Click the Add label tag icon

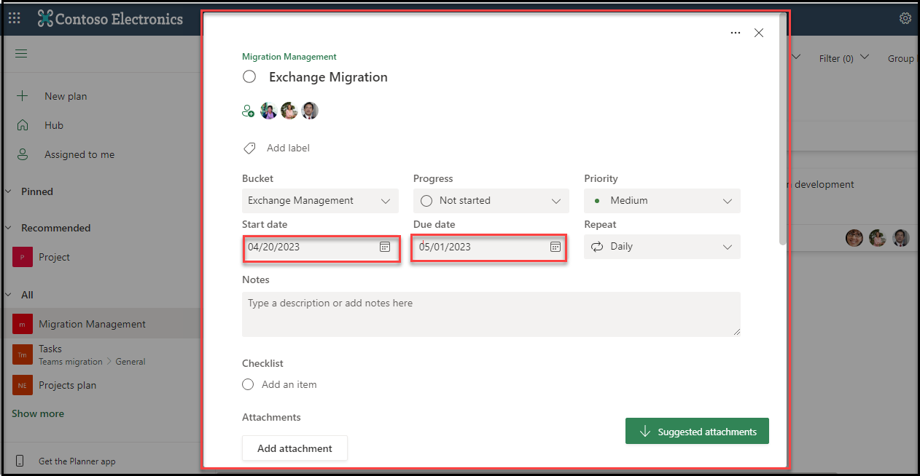[x=249, y=148]
